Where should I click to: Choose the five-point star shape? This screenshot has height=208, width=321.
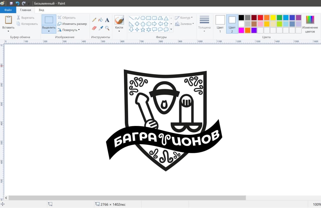[x=143, y=30]
